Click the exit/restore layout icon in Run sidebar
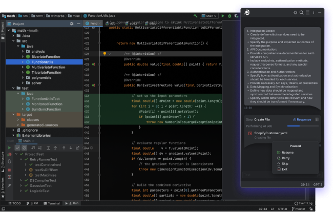The width and height of the screenshot is (335, 212). 9,177
